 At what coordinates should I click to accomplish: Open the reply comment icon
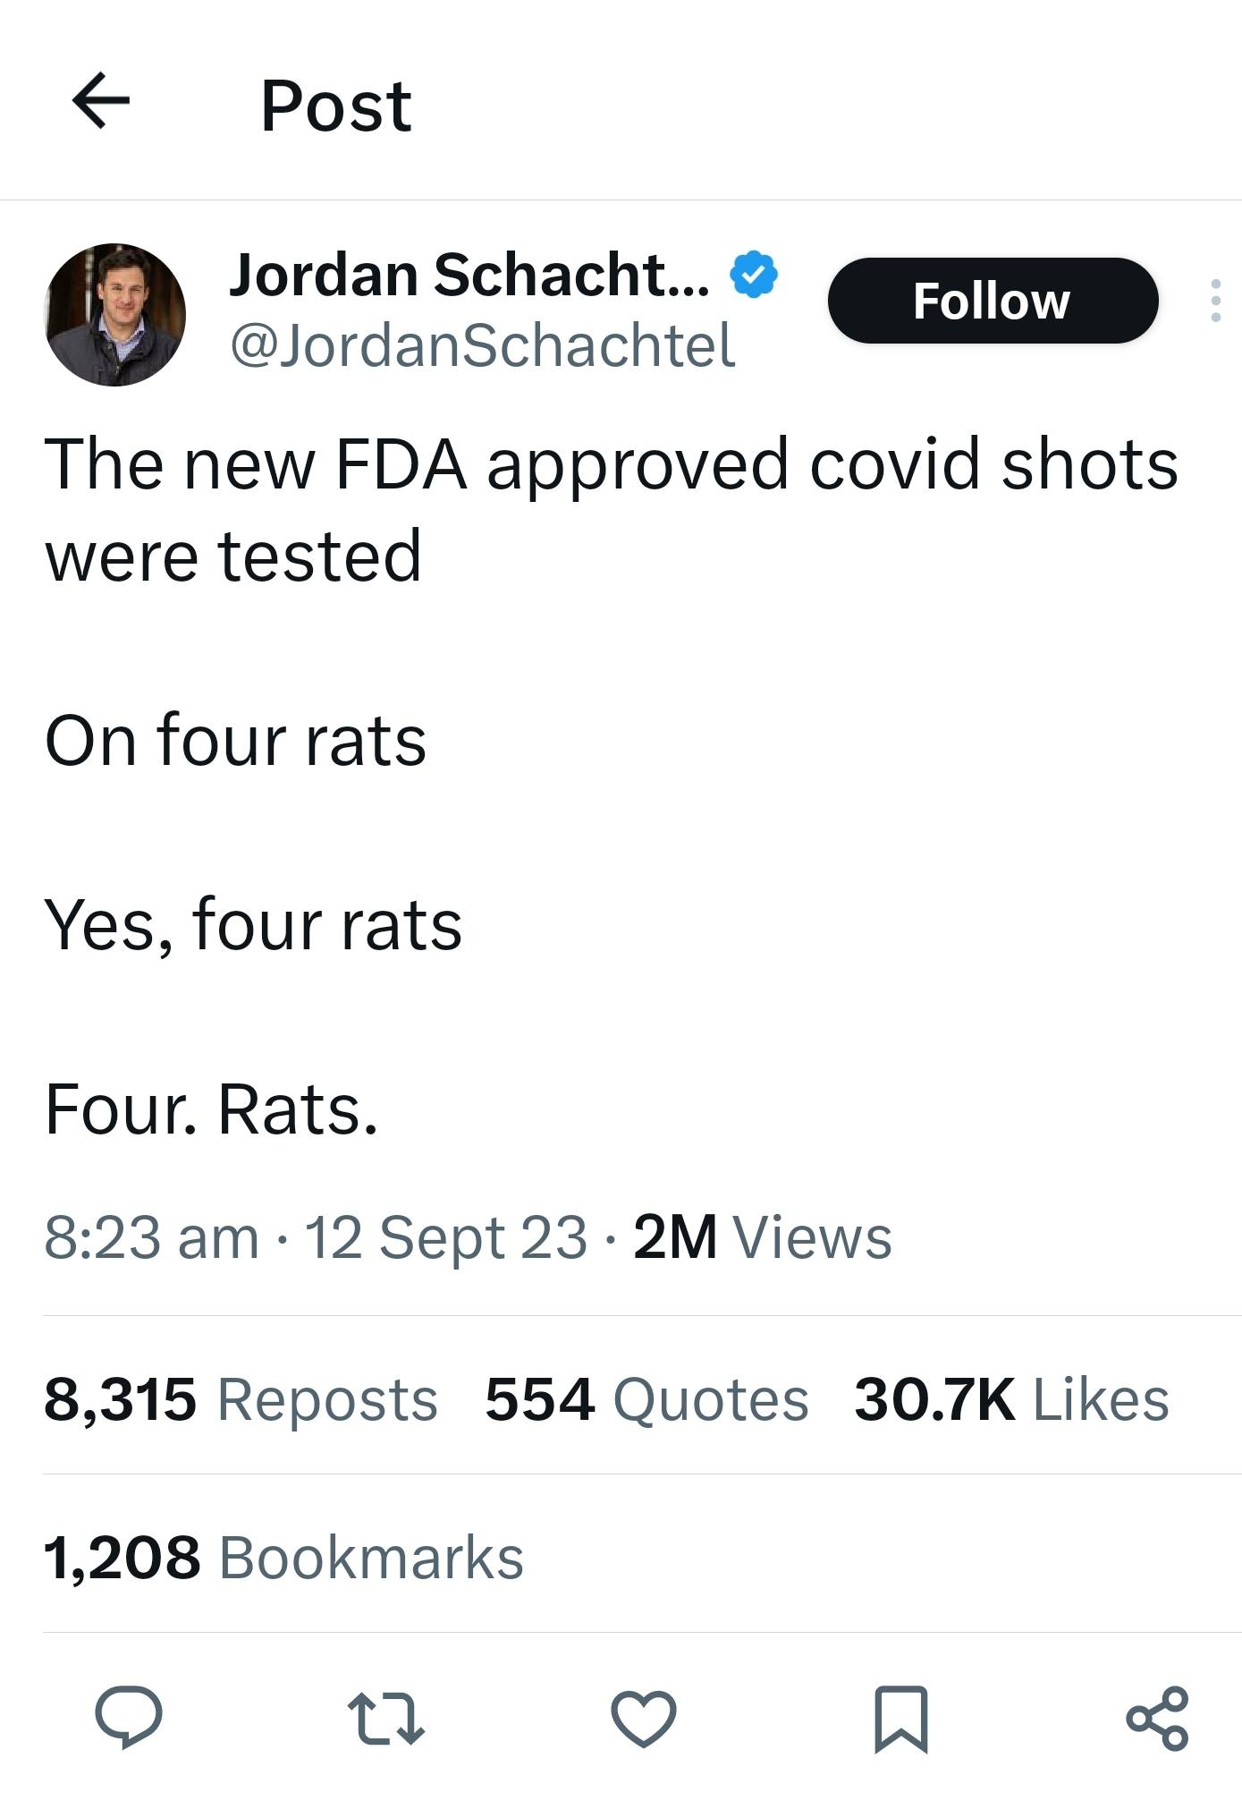[129, 1717]
